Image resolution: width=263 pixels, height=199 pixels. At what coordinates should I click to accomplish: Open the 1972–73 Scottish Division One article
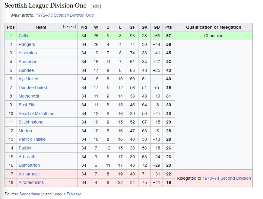point(65,15)
